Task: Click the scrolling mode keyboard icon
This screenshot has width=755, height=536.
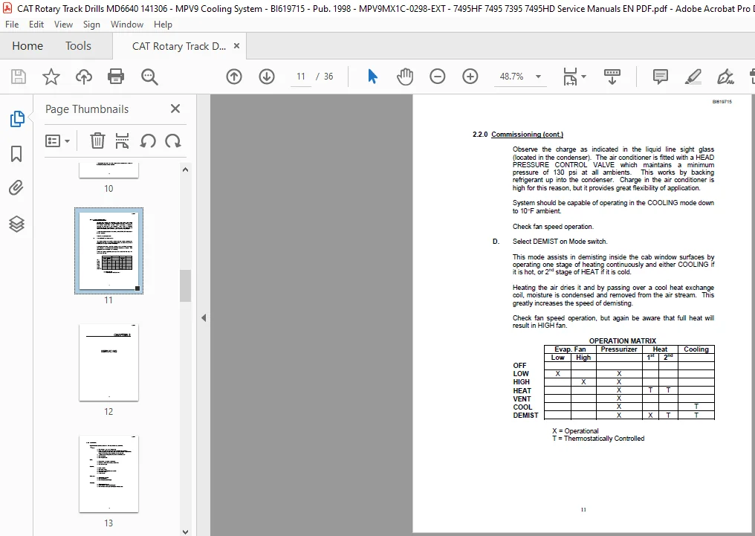Action: coord(612,77)
